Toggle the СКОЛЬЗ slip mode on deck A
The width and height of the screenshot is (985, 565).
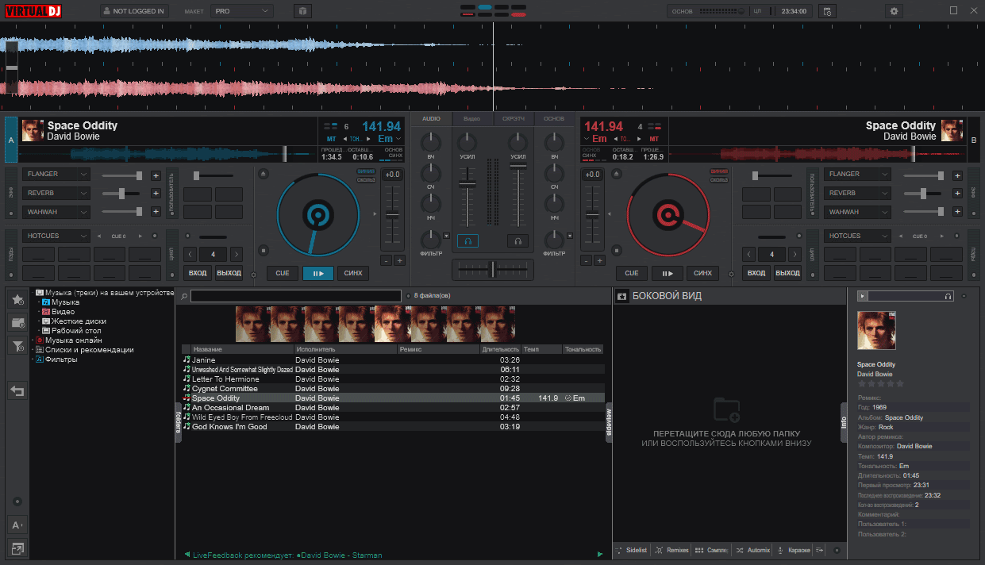point(366,179)
